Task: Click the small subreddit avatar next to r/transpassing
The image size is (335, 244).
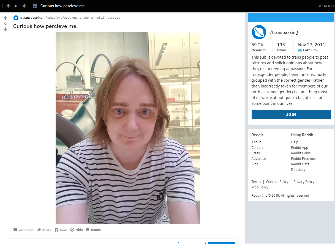Action: pos(16,18)
